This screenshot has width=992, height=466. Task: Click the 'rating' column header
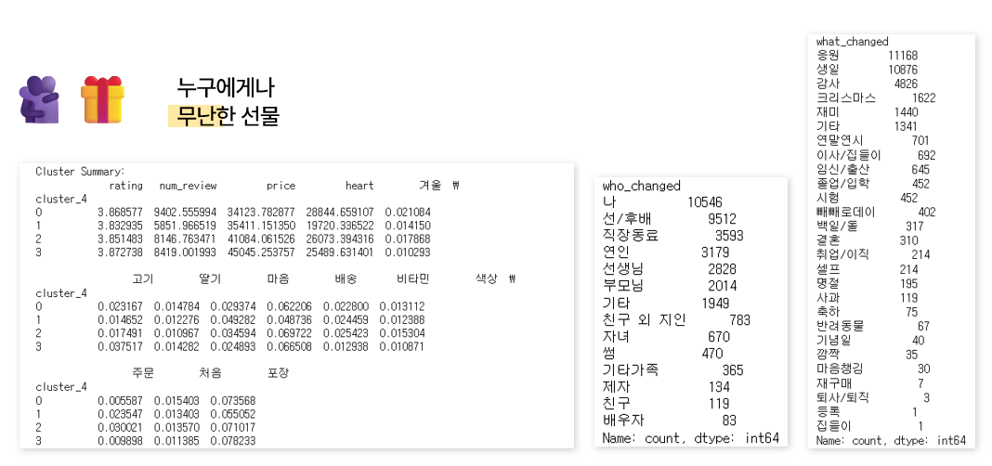[125, 186]
